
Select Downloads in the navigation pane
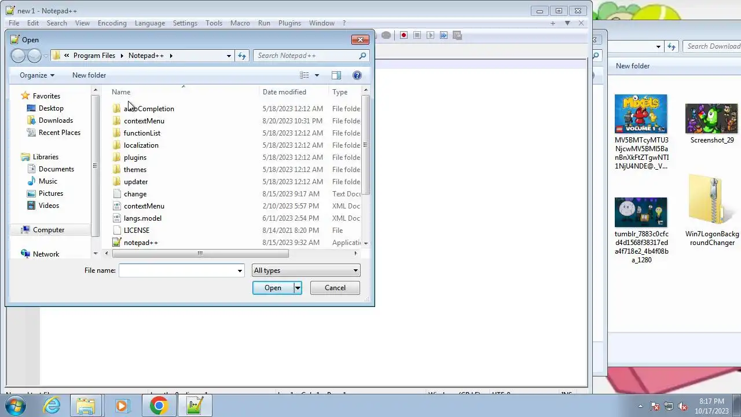click(56, 120)
